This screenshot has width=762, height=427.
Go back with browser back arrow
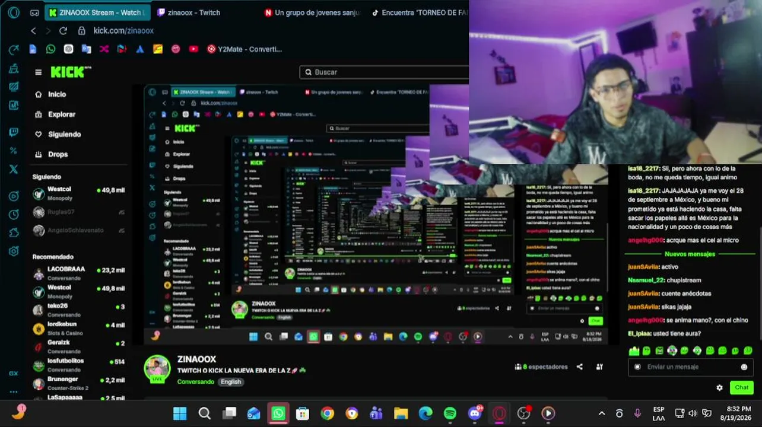pos(33,31)
